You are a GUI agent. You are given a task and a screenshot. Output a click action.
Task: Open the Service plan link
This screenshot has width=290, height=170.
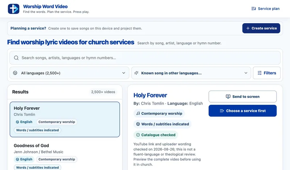[265, 9]
